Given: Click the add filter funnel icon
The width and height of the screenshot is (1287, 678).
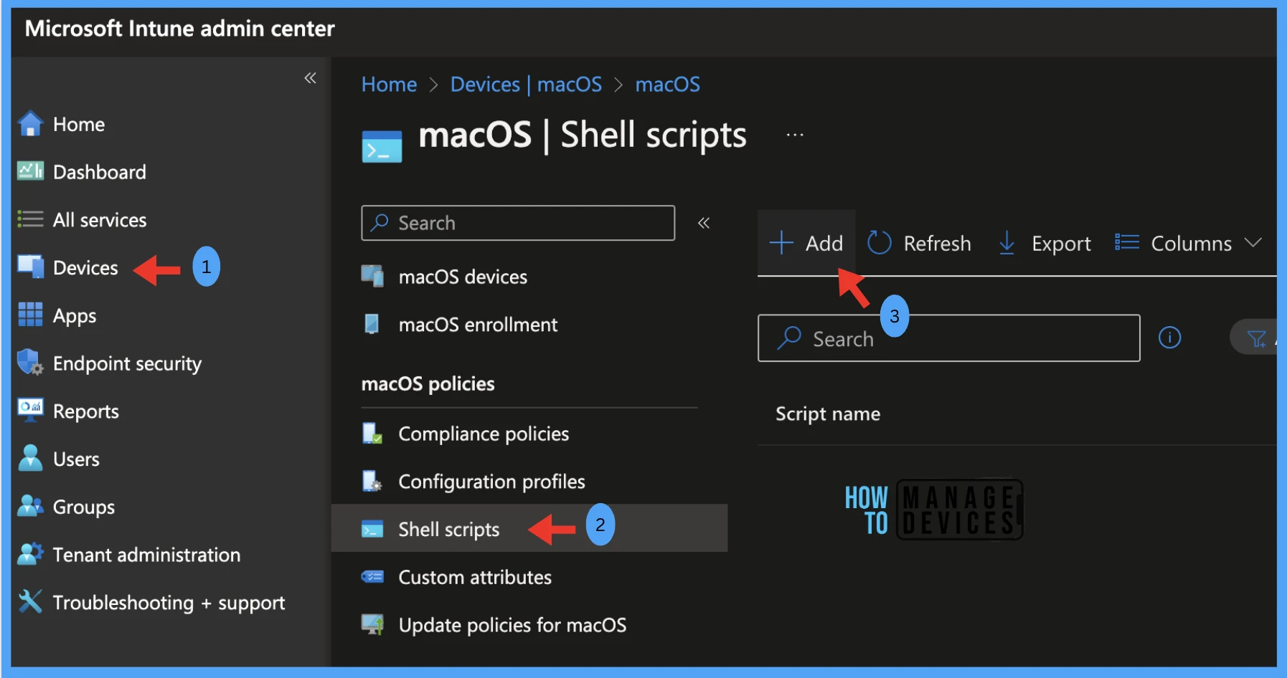Looking at the screenshot, I should (1257, 338).
